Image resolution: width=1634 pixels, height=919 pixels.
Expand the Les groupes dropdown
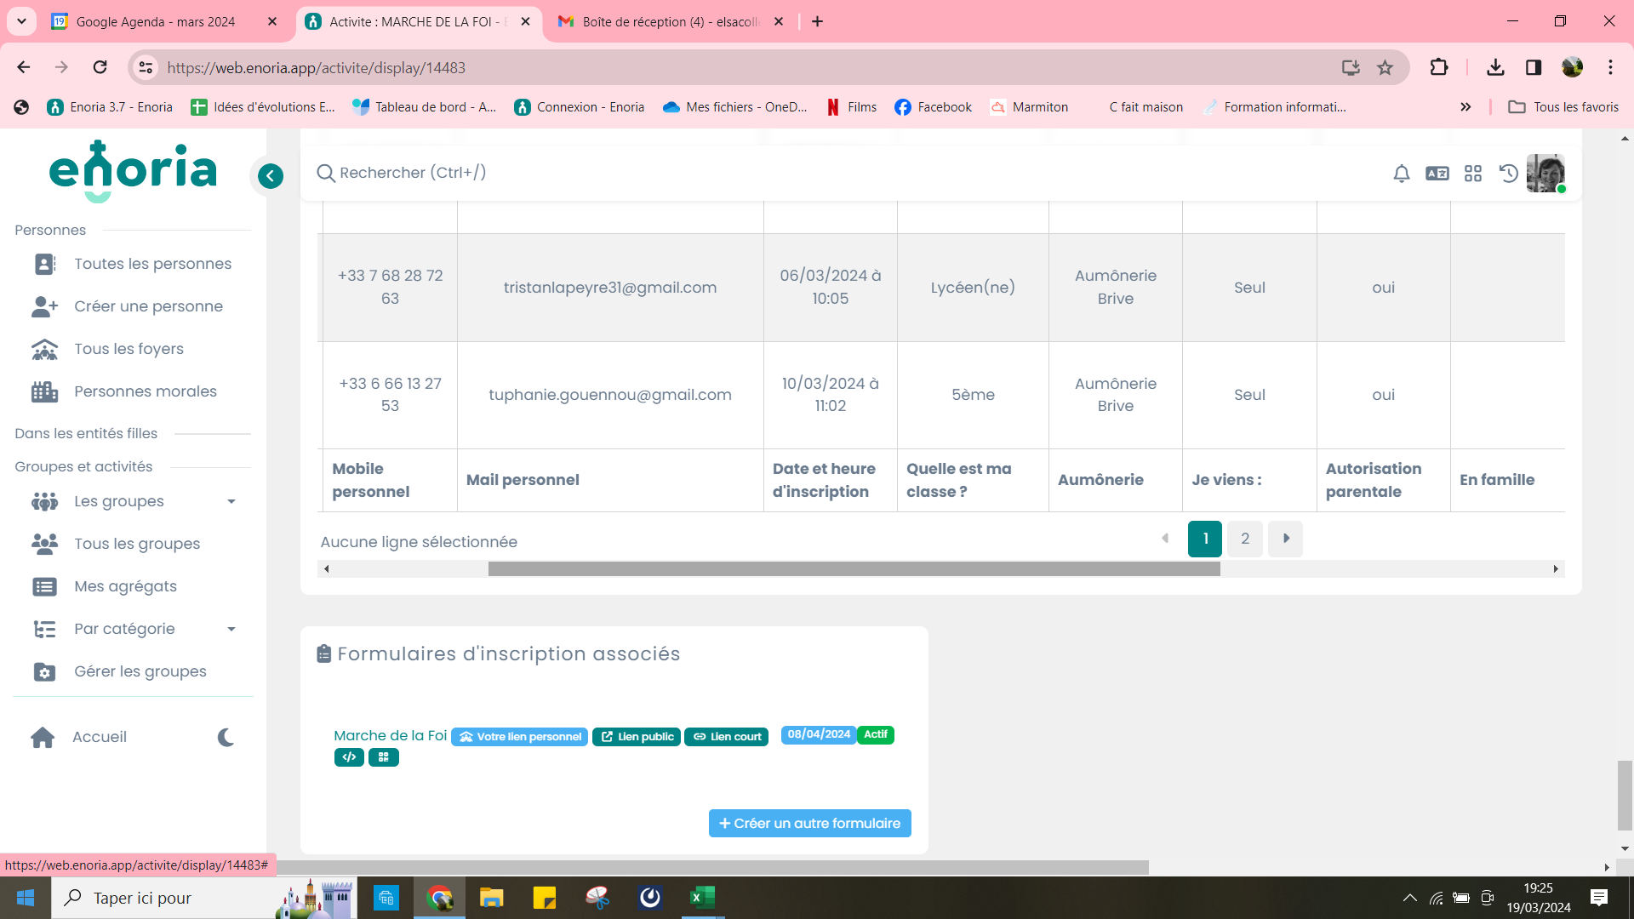tap(231, 502)
